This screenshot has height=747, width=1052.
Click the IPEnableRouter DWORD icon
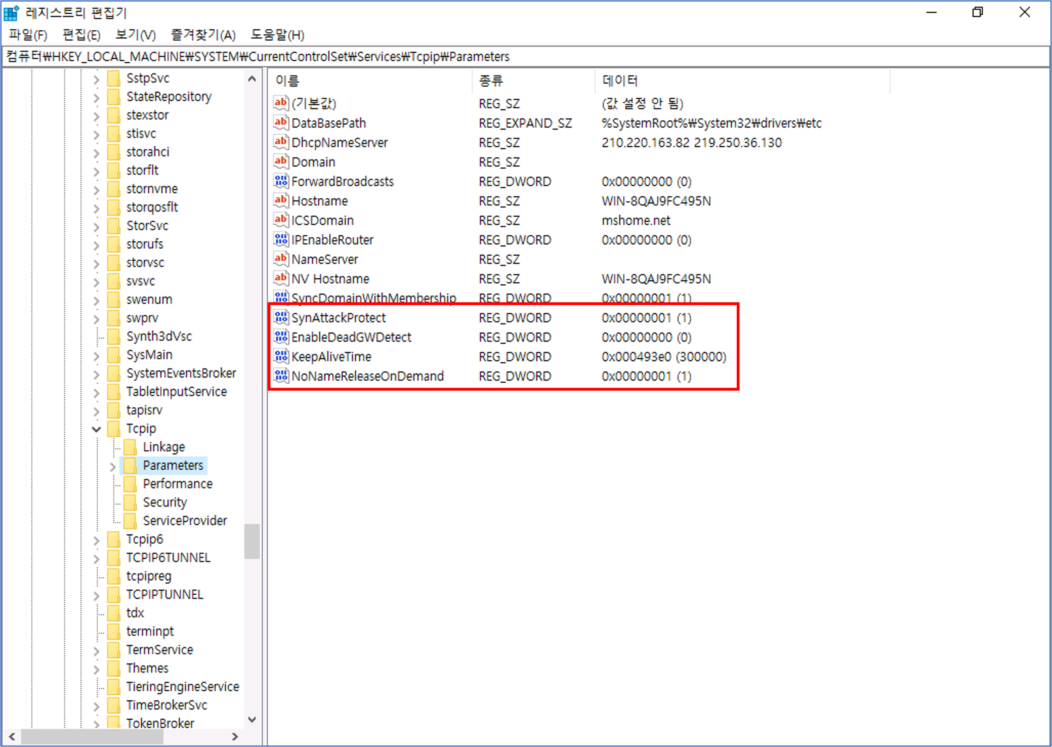[281, 240]
